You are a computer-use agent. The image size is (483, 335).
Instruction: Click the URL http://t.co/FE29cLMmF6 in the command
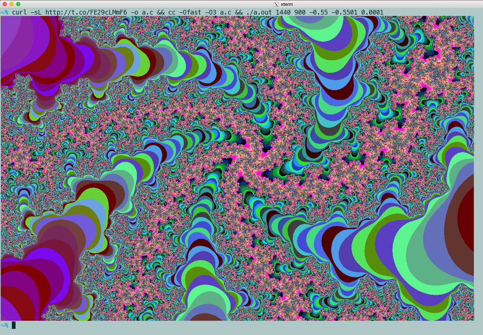(x=86, y=12)
